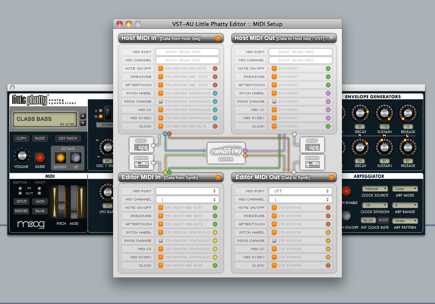Open Editor MIDI In MIDI Channel dropdown
The image size is (435, 304).
(187, 199)
